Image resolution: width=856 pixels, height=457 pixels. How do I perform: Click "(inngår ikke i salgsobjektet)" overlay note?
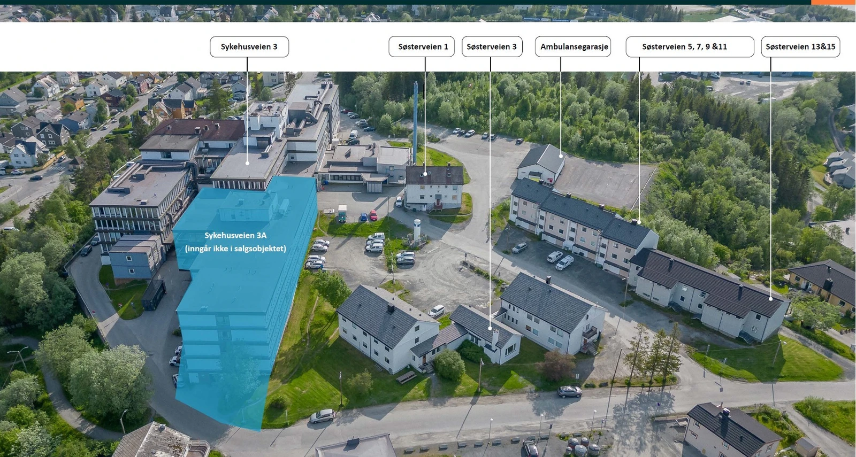point(235,249)
